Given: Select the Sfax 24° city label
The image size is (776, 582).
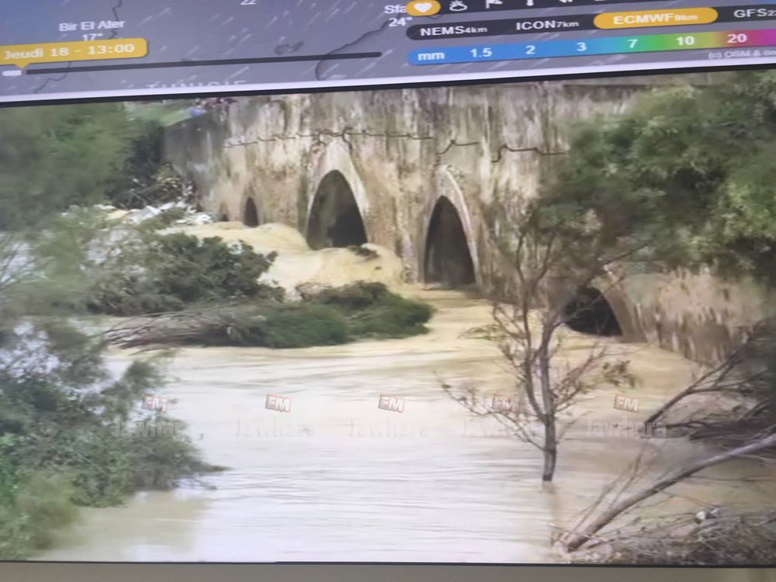Looking at the screenshot, I should [x=397, y=16].
